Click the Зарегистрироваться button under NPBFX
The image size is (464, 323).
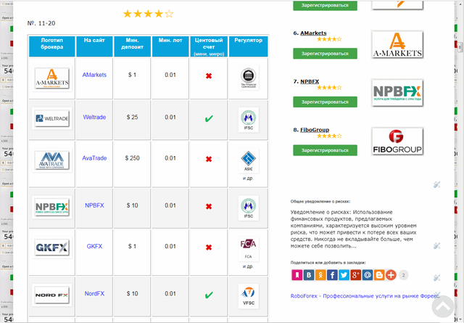325,102
